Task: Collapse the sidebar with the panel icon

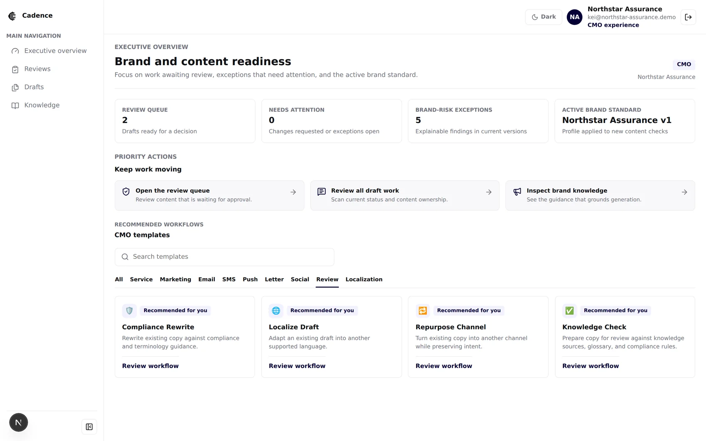Action: point(89,427)
